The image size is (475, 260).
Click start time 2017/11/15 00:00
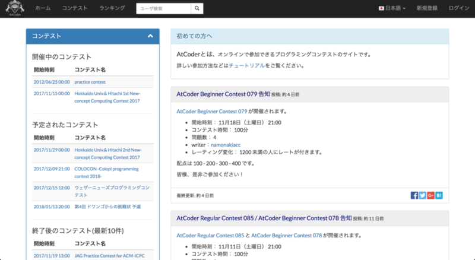coord(52,94)
